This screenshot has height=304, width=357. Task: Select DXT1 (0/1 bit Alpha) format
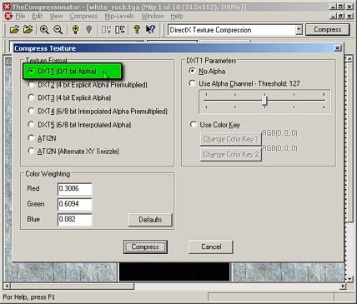pyautogui.click(x=62, y=72)
